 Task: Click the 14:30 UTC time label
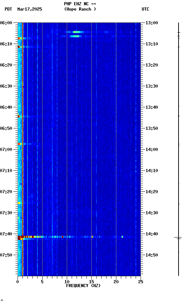(152, 213)
